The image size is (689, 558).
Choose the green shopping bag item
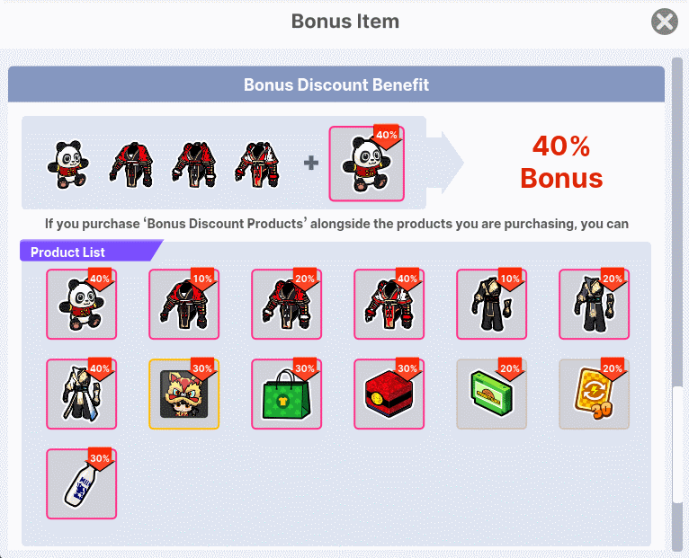click(287, 394)
